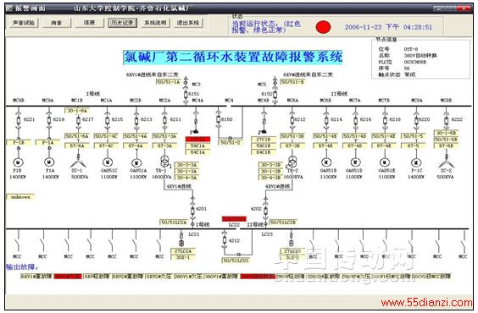The height and width of the screenshot is (313, 478).
Task: Click the GA851C motor symbol
Action: click(108, 162)
